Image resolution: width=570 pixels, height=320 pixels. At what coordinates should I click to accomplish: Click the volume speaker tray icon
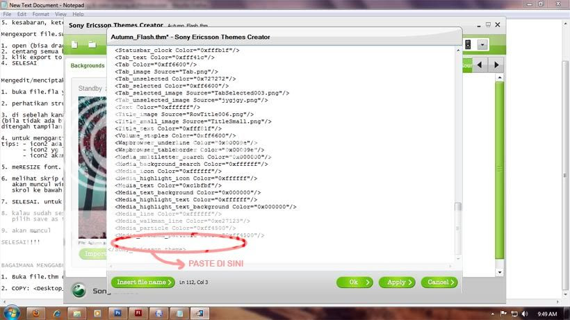525,314
